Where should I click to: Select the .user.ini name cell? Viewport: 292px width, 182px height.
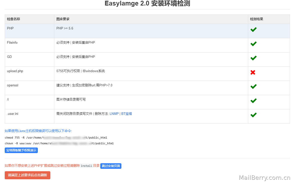[x=30, y=116]
